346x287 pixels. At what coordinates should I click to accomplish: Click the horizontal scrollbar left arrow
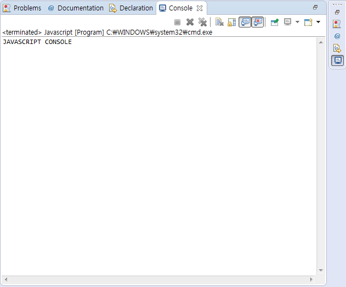(x=6, y=279)
